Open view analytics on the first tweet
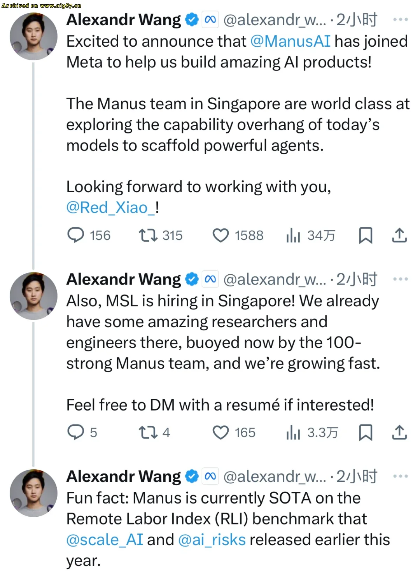Viewport: 420px width, 586px height. point(293,235)
